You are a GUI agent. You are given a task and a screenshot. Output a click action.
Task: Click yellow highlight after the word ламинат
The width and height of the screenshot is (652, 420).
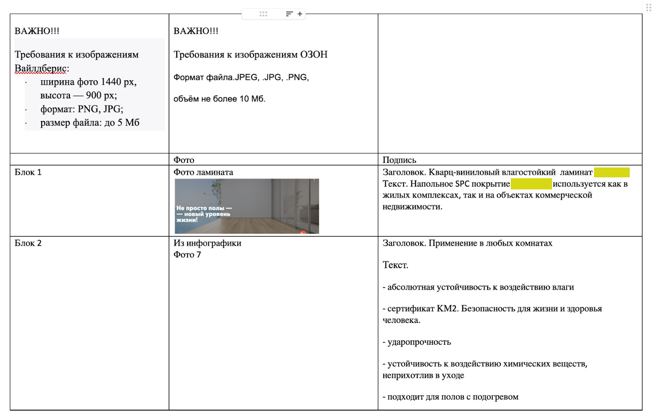611,173
